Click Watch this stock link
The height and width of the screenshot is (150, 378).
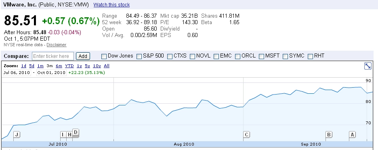(111, 5)
